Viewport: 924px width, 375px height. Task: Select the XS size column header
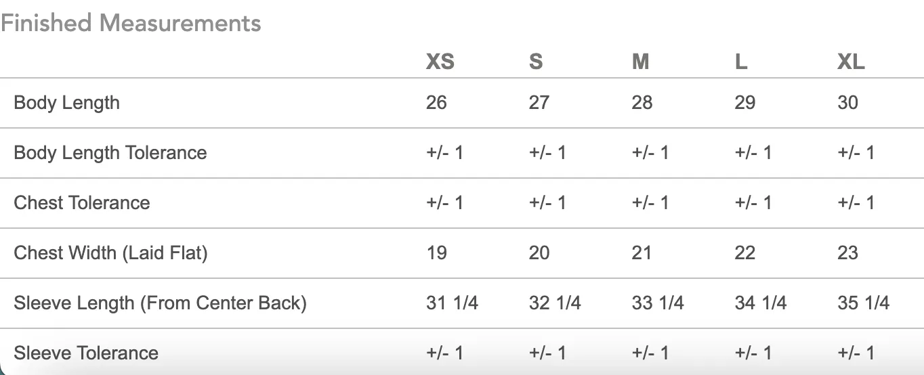point(440,62)
